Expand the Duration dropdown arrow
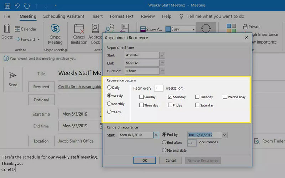285x178 pixels. 162,71
